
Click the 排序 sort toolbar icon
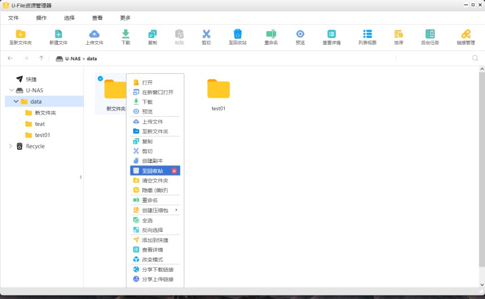pyautogui.click(x=399, y=35)
